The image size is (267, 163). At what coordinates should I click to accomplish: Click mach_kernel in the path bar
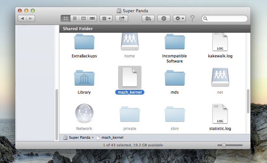point(112,137)
